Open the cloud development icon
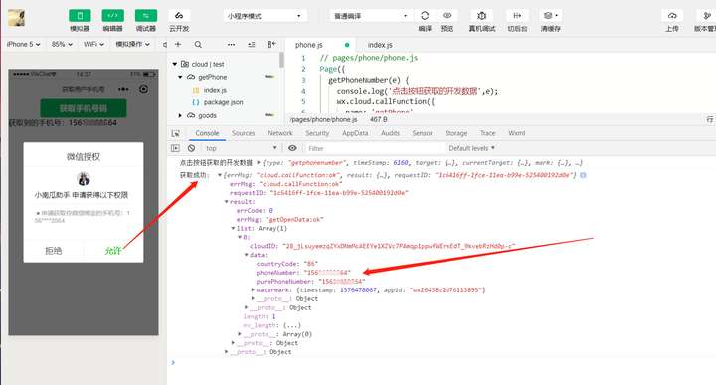 (x=179, y=16)
